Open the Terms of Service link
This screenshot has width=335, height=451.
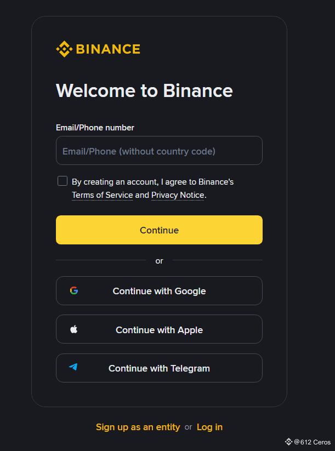point(103,195)
